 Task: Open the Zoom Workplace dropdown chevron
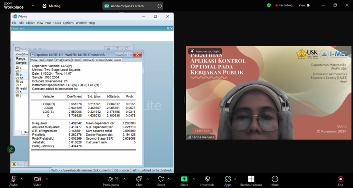click(x=33, y=6)
